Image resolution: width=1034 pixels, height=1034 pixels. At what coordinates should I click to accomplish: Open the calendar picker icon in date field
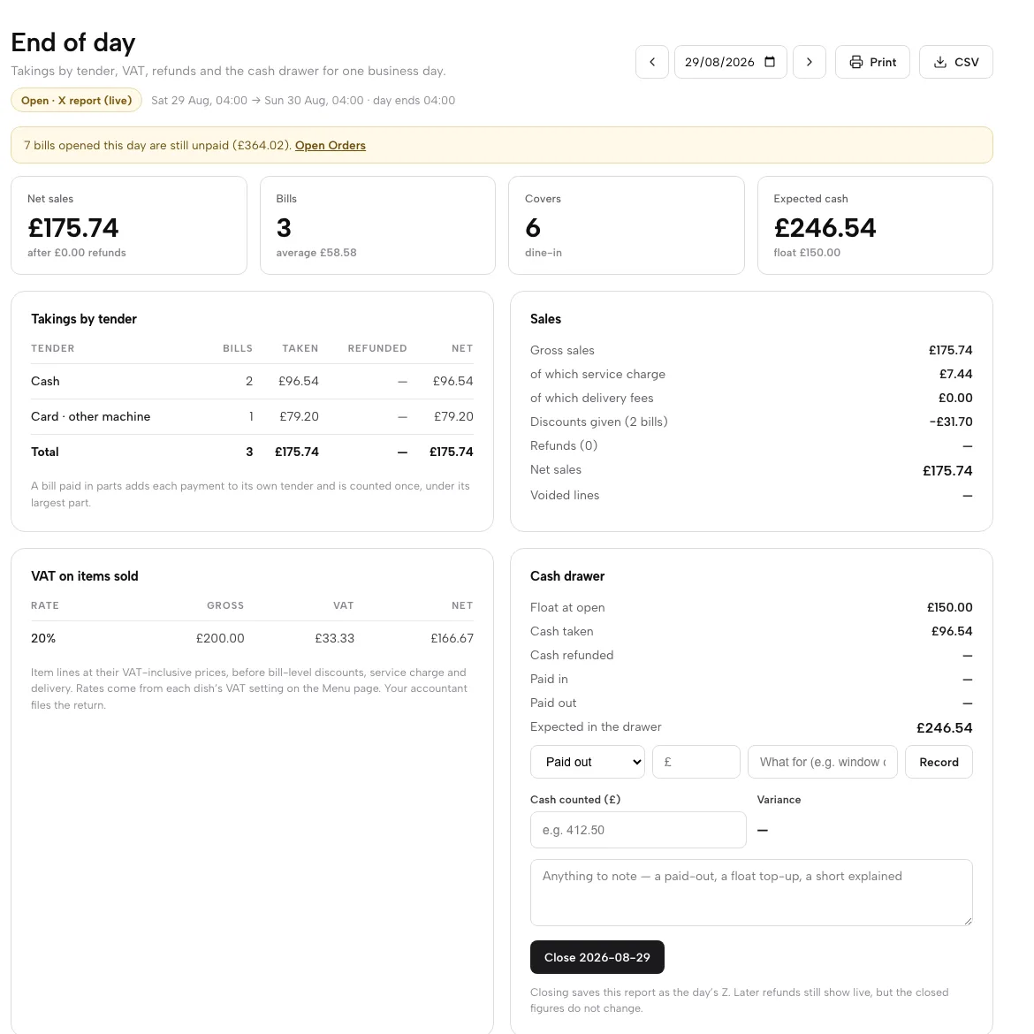coord(770,62)
